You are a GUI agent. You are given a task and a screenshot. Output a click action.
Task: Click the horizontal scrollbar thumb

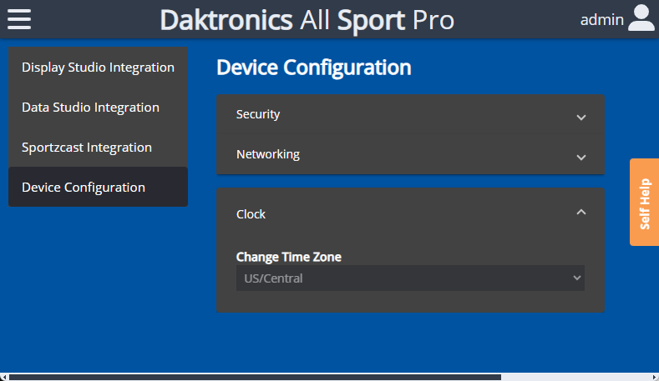click(251, 377)
